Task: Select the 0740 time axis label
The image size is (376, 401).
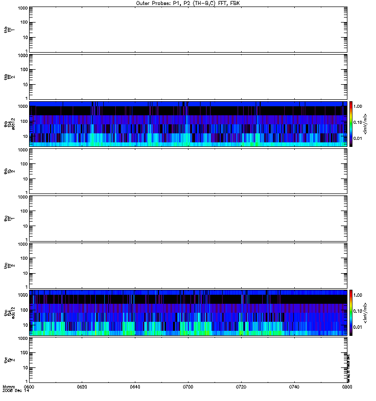Action: (294, 386)
